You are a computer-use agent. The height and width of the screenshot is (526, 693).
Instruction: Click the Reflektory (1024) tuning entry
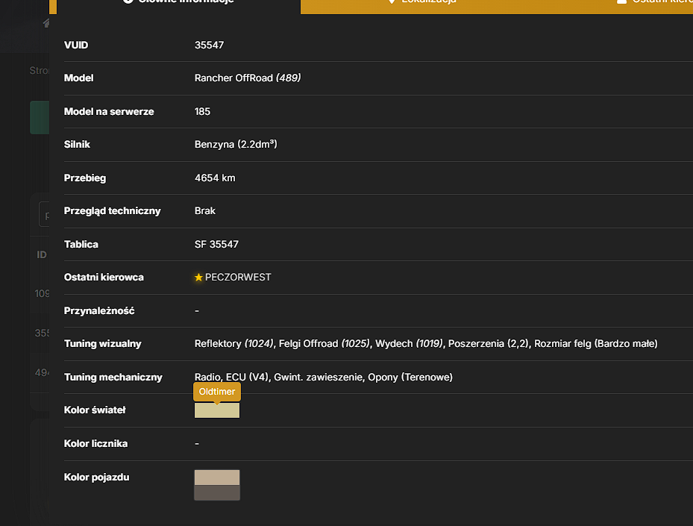pos(233,343)
